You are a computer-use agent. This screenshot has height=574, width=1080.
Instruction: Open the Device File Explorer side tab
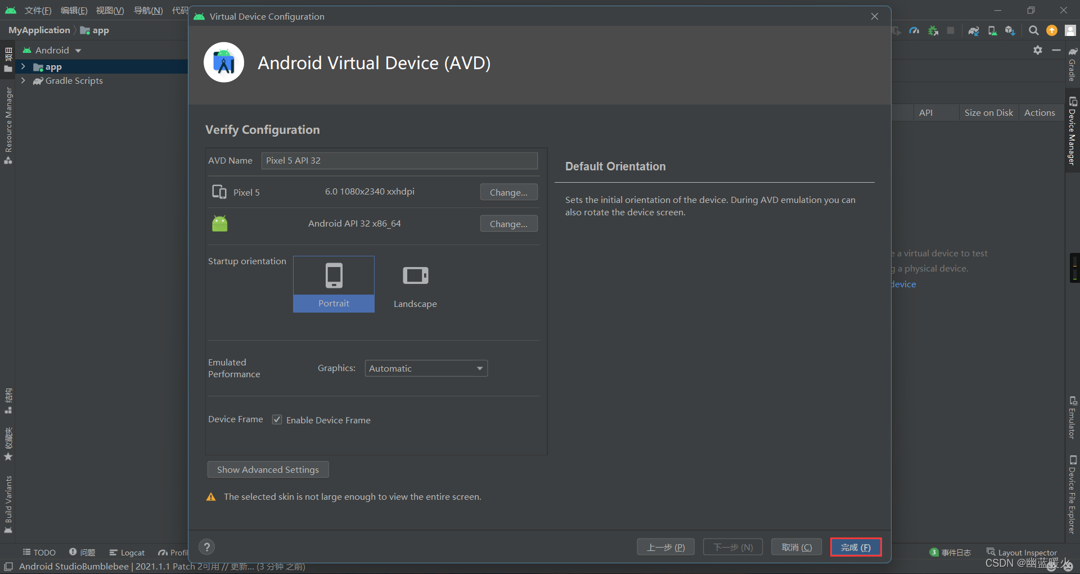tap(1073, 494)
